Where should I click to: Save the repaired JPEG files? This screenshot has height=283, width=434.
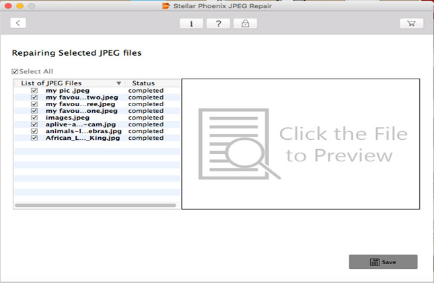(383, 261)
